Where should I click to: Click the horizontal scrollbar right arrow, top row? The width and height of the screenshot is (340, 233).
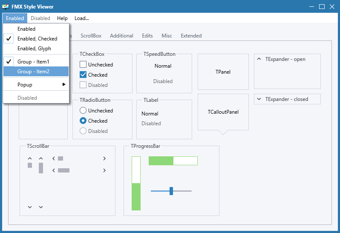[x=104, y=158]
